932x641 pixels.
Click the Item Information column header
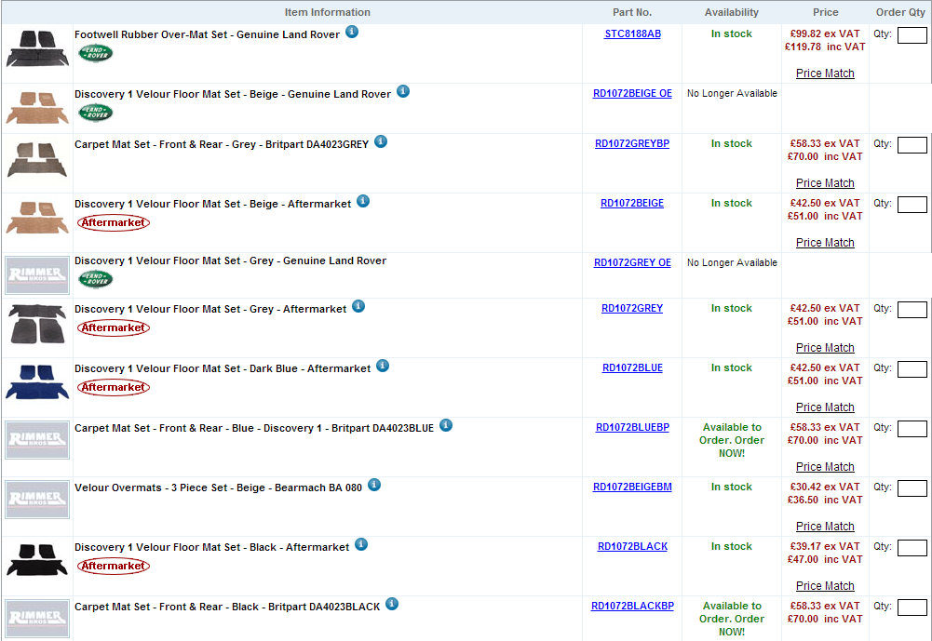coord(327,12)
